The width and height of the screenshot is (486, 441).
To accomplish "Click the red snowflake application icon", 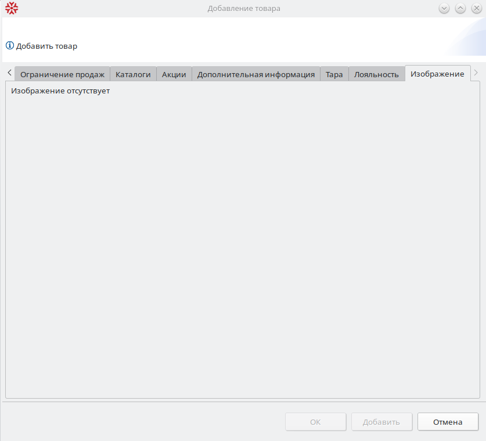I will [x=12, y=9].
